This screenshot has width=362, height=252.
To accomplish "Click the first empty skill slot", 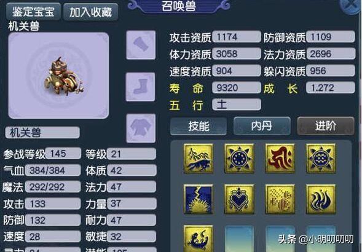I will [x=239, y=238].
